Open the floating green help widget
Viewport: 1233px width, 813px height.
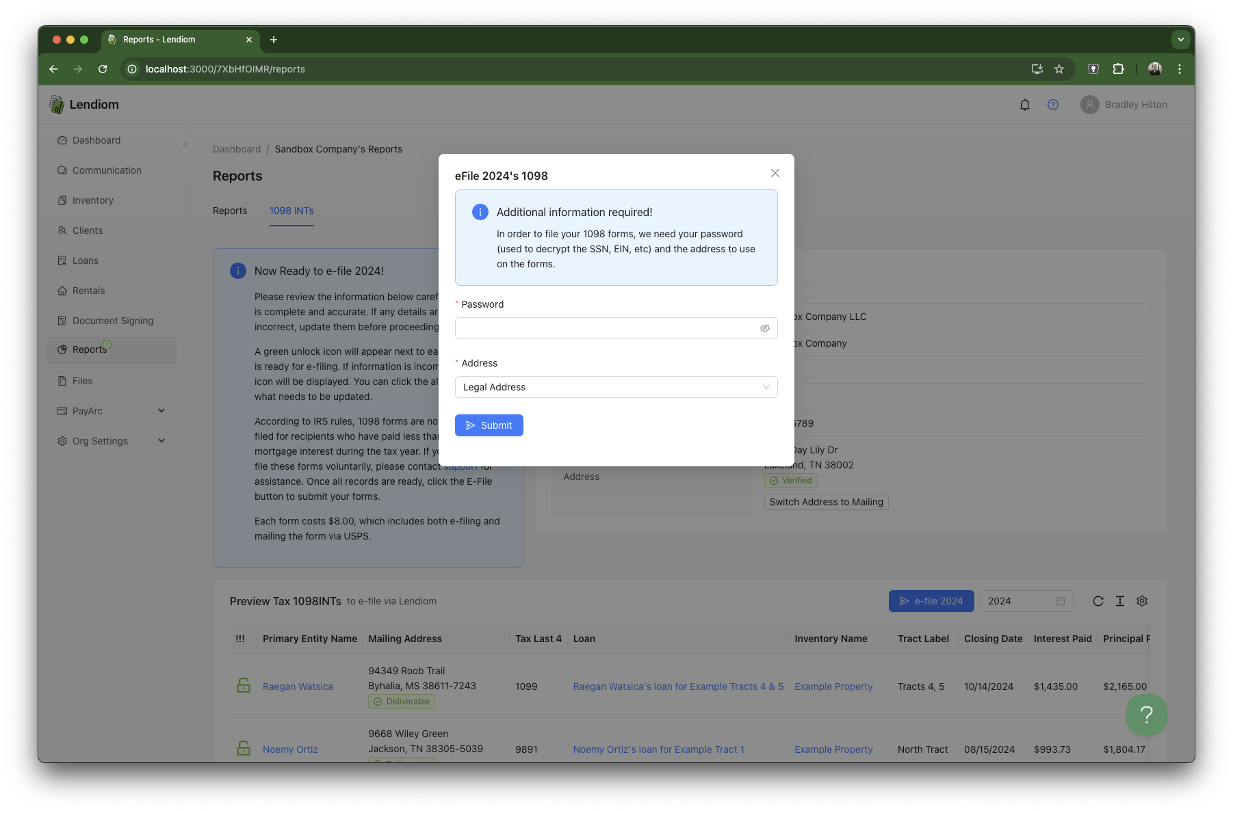pos(1146,715)
